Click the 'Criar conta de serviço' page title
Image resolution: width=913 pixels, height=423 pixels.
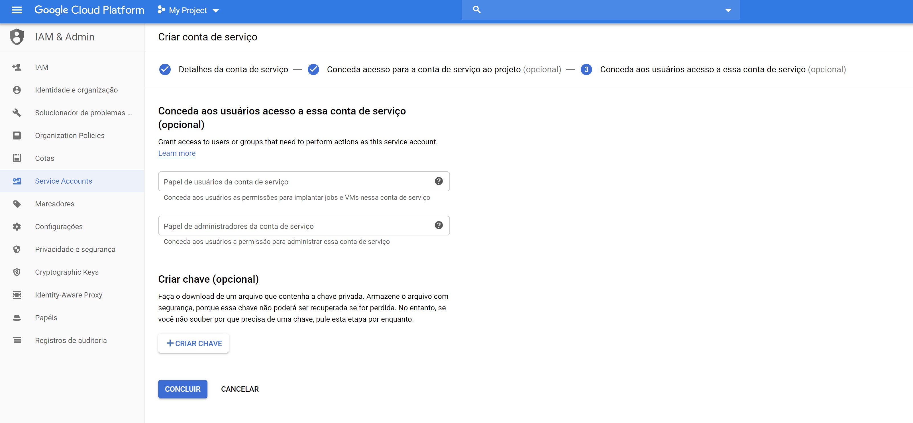coord(208,37)
